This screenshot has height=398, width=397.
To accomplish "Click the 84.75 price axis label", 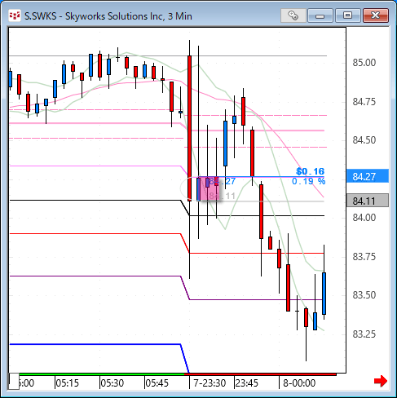I will [x=364, y=102].
